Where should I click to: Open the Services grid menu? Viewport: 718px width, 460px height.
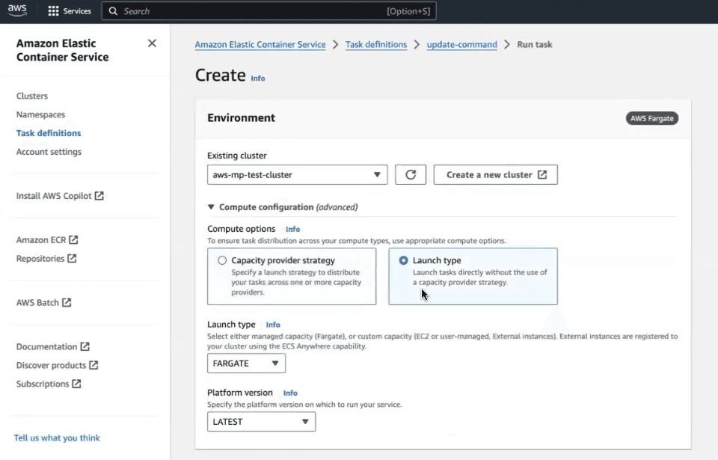click(x=70, y=11)
